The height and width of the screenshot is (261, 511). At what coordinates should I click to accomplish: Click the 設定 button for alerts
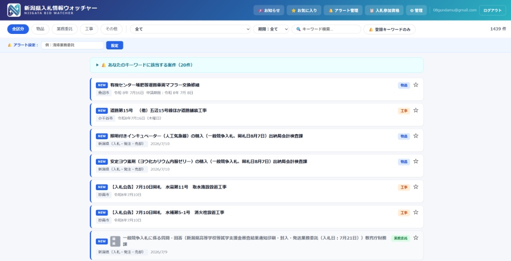click(x=115, y=45)
